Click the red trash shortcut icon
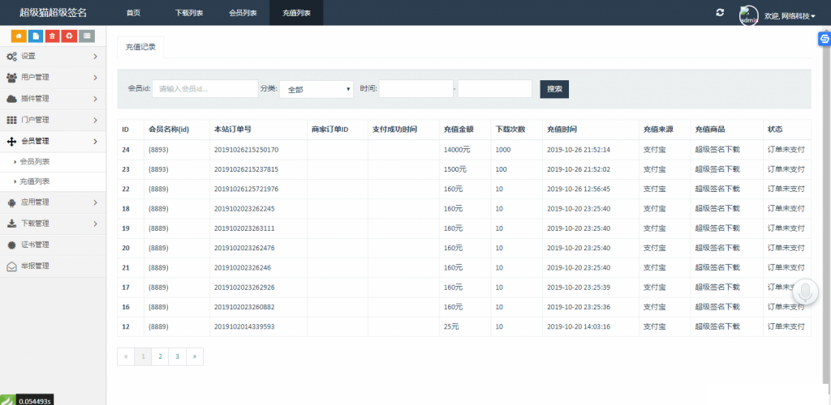Viewport: 831px width, 405px height. (x=52, y=36)
